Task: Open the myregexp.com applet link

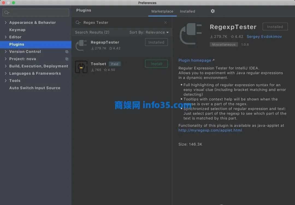Action: (x=210, y=130)
